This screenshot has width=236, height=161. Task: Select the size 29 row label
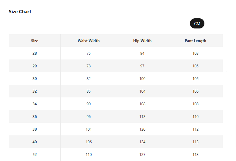pos(34,66)
